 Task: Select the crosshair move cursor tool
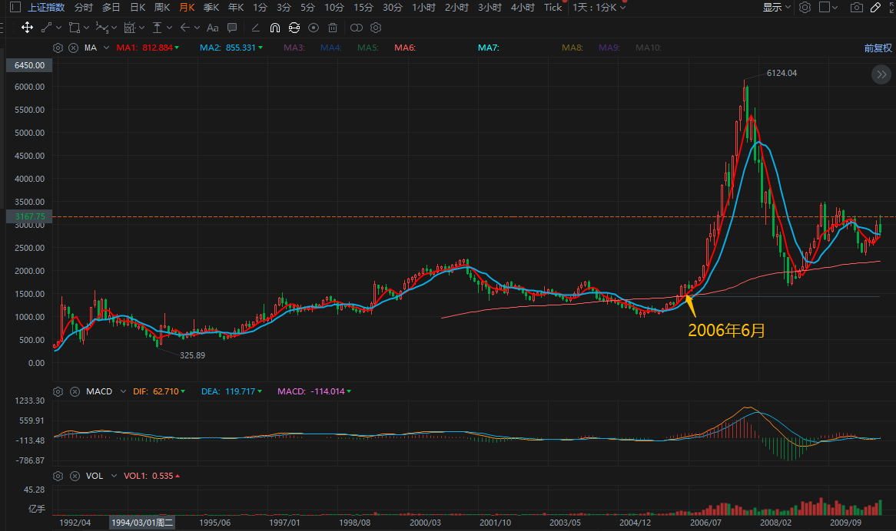[x=27, y=28]
